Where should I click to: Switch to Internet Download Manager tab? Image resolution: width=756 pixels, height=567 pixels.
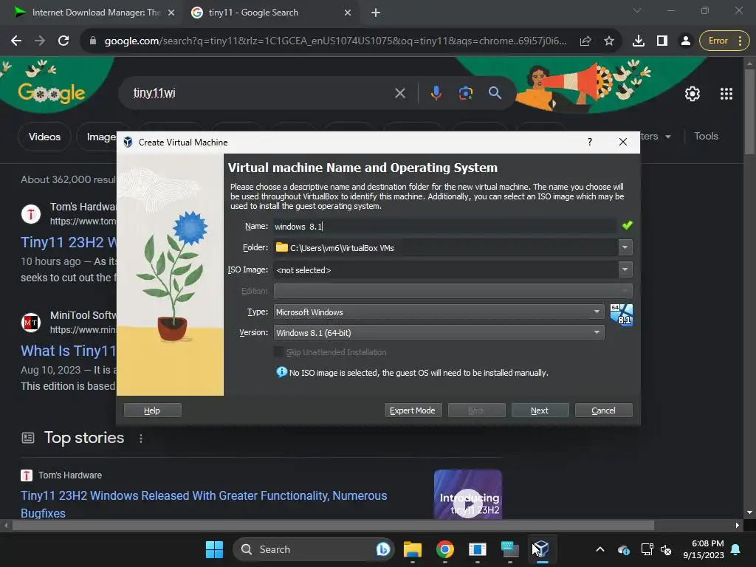(x=94, y=13)
